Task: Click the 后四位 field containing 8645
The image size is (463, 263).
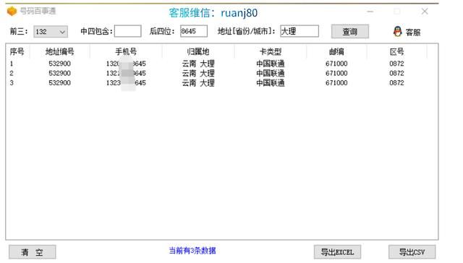Action: pyautogui.click(x=194, y=31)
